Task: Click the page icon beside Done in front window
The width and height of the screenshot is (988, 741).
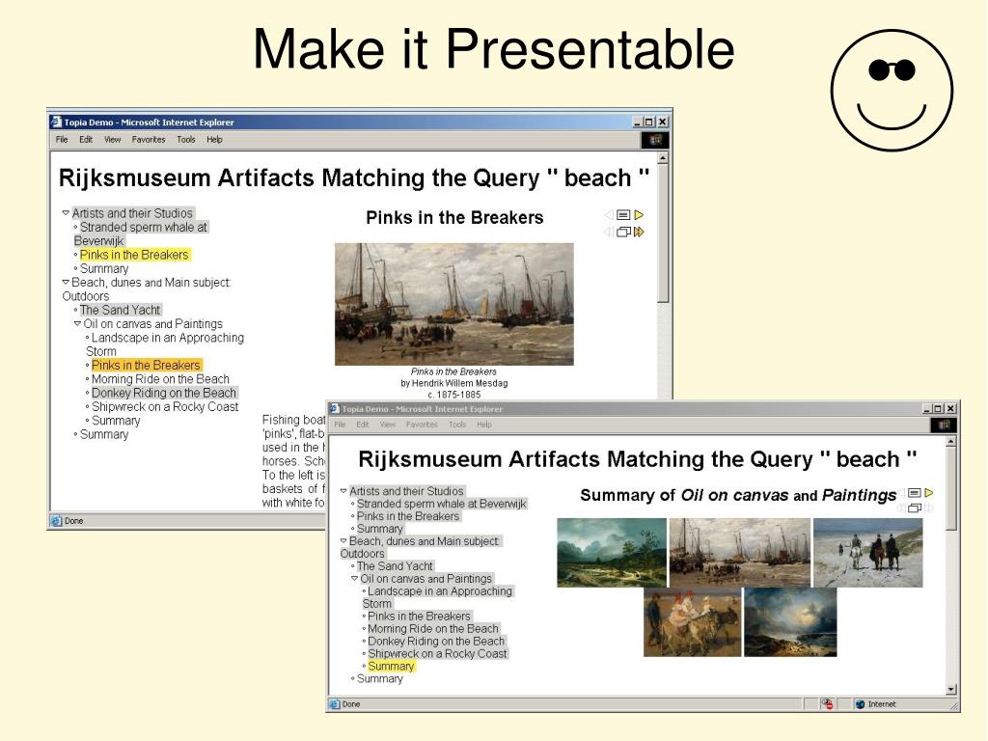Action: tap(334, 703)
